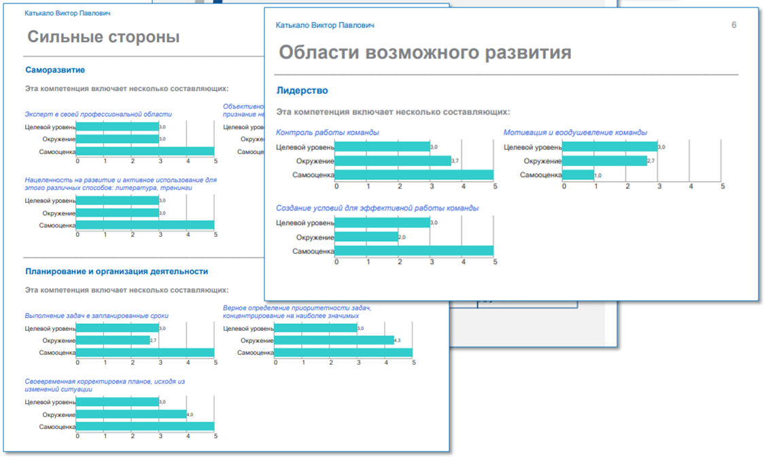Click the Самооценка bar valued 1,0
This screenshot has height=457, width=764.
pyautogui.click(x=578, y=175)
